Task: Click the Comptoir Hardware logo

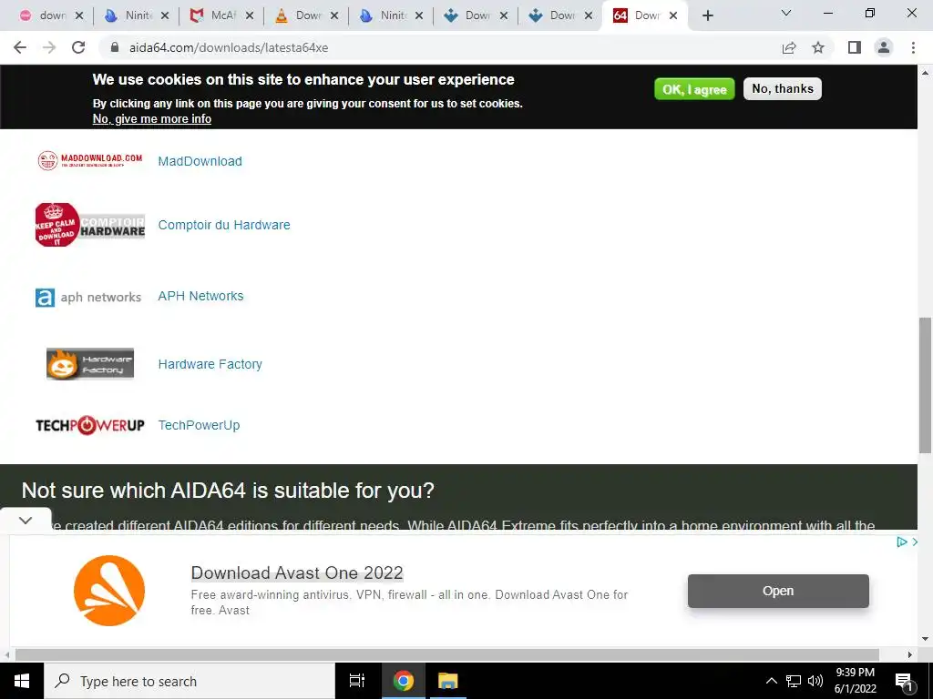Action: [90, 225]
